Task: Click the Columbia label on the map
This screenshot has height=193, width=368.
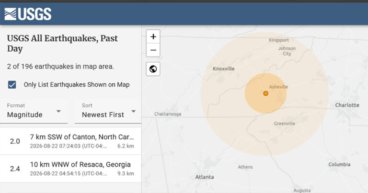Action: (339, 164)
